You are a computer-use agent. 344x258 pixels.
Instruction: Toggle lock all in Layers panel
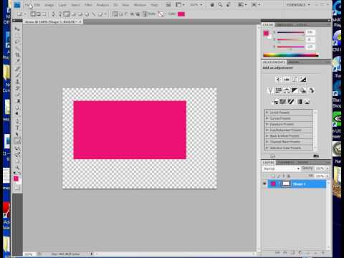point(289,176)
